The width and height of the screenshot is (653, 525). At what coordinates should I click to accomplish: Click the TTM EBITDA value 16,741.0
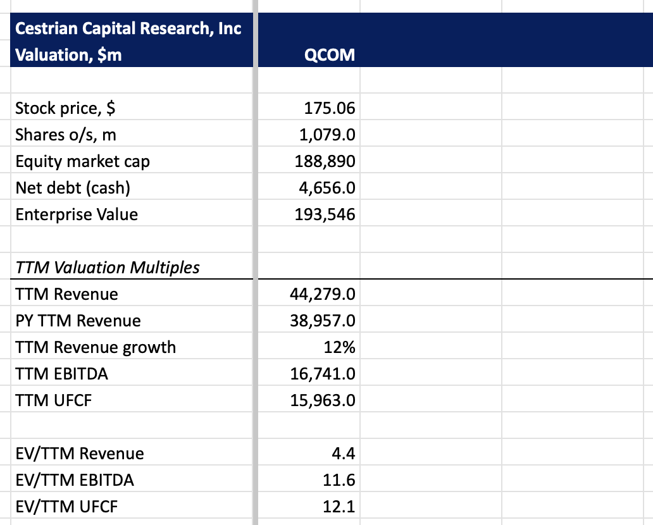pos(329,374)
